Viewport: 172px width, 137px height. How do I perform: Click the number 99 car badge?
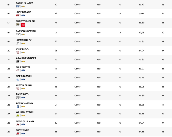pos(18,6)
